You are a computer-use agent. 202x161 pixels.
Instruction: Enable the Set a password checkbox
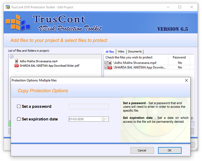click(x=19, y=106)
